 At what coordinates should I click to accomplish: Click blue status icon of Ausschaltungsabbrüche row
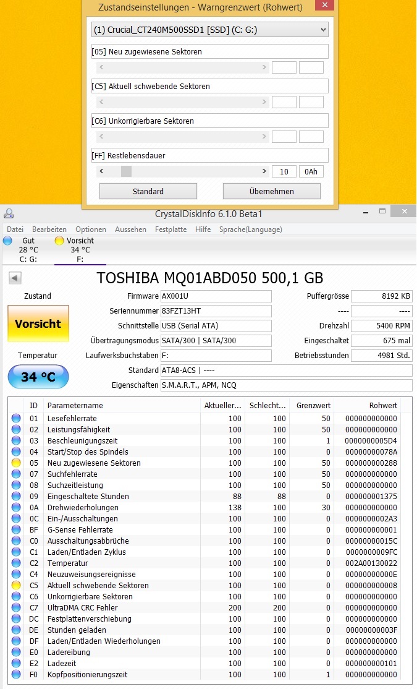tap(16, 541)
